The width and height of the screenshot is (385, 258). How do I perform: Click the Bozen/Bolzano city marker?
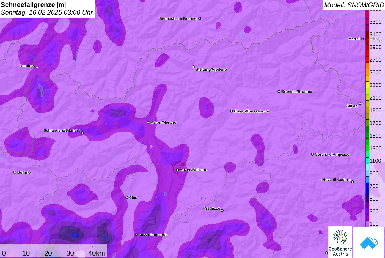tap(177, 170)
